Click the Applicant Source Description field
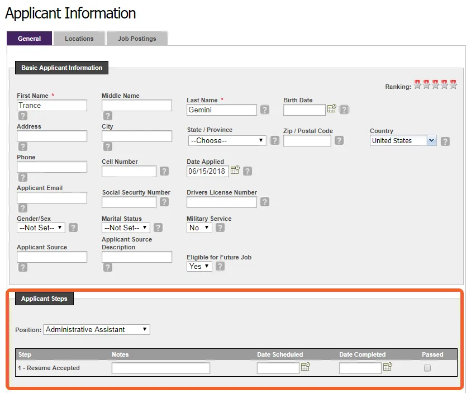Image resolution: width=471 pixels, height=393 pixels. click(x=137, y=257)
